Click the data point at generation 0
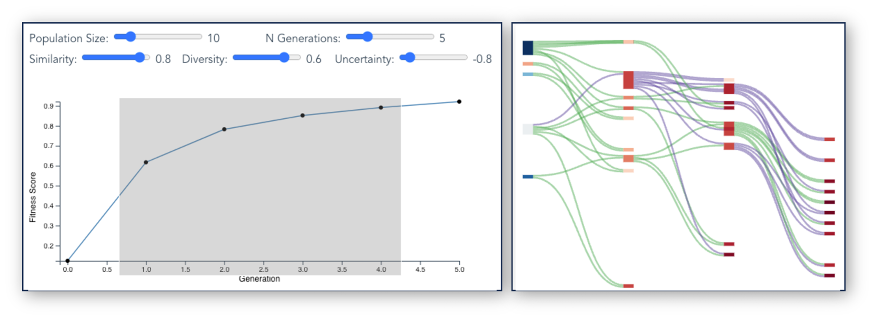Image resolution: width=874 pixels, height=320 pixels. coord(67,261)
